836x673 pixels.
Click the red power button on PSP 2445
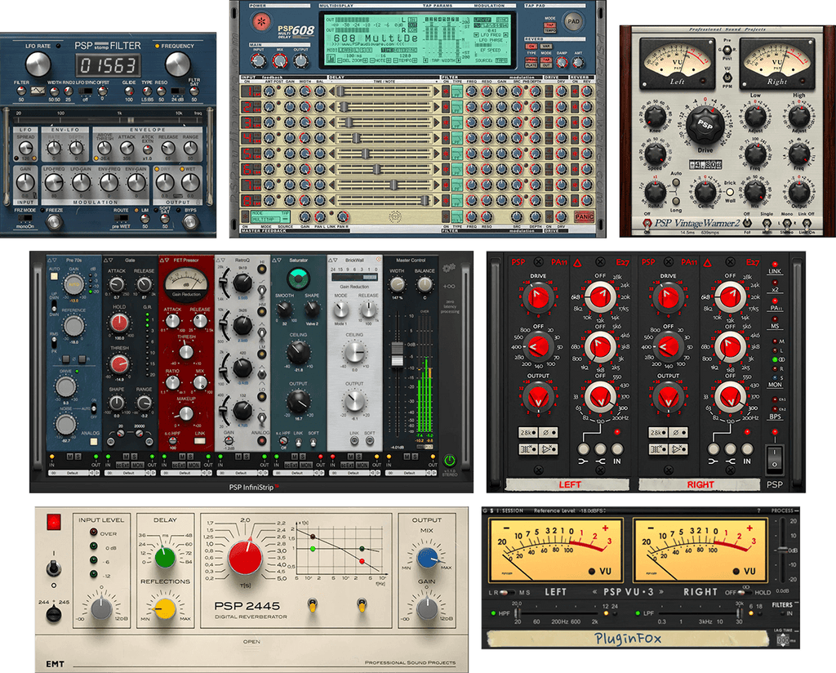pos(53,521)
